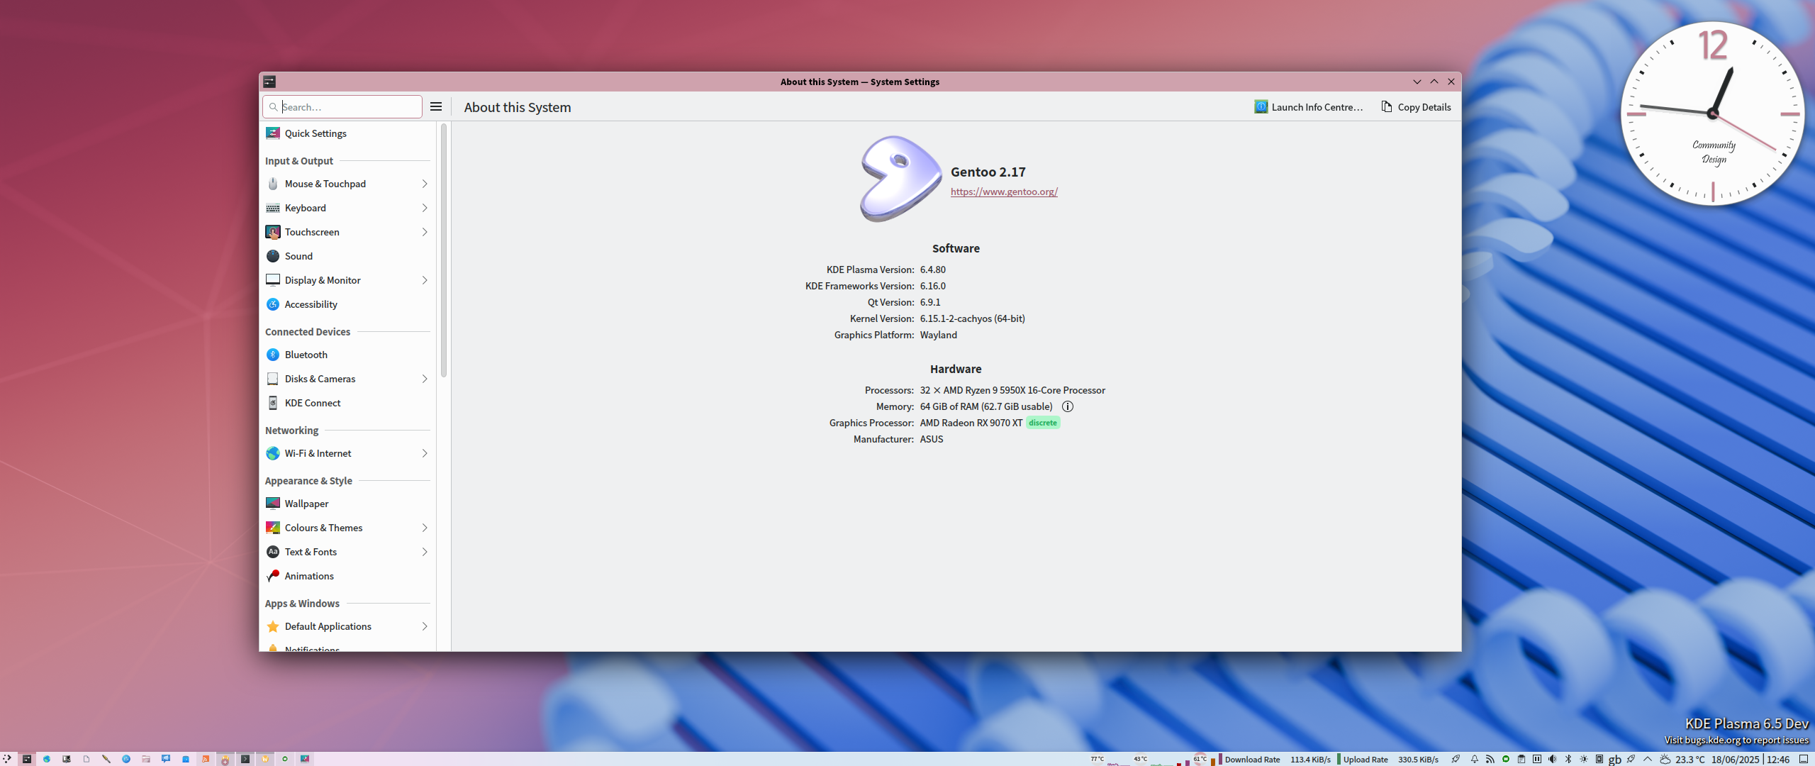Open KDE Connect settings
1815x766 pixels.
(x=347, y=403)
